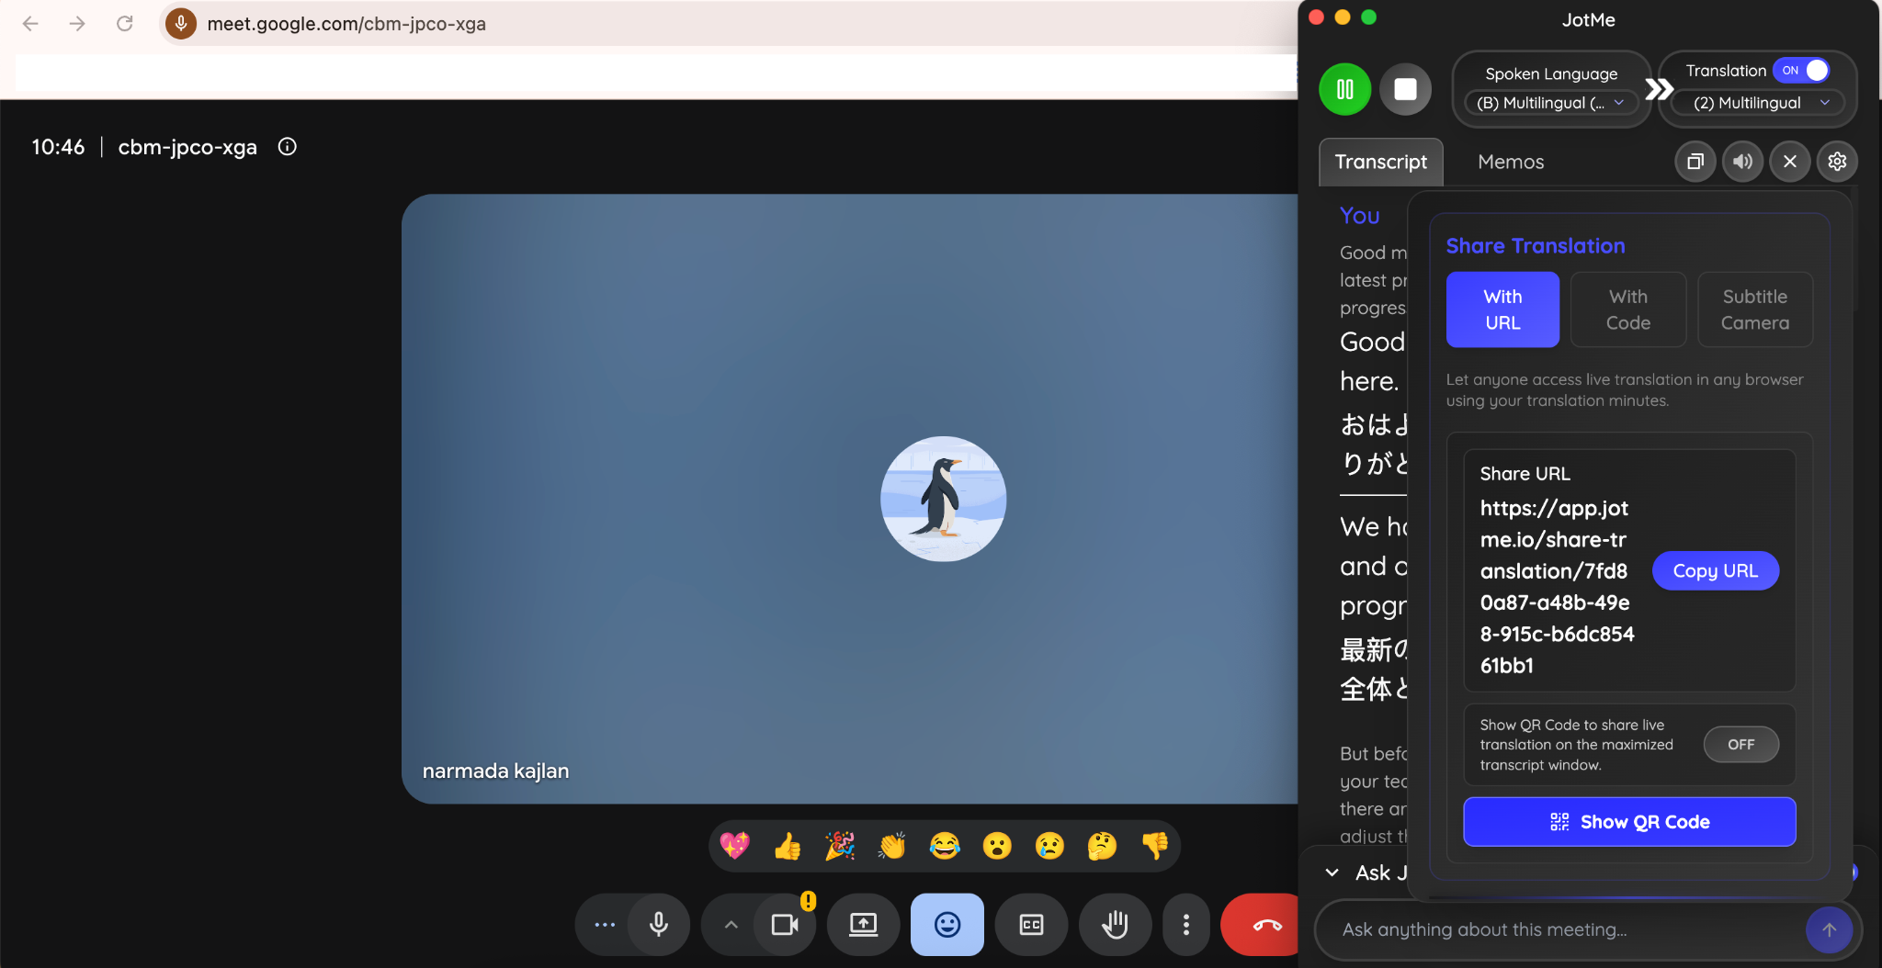1882x968 pixels.
Task: Open the Spoken Language Multilingual dropdown
Action: (1551, 103)
